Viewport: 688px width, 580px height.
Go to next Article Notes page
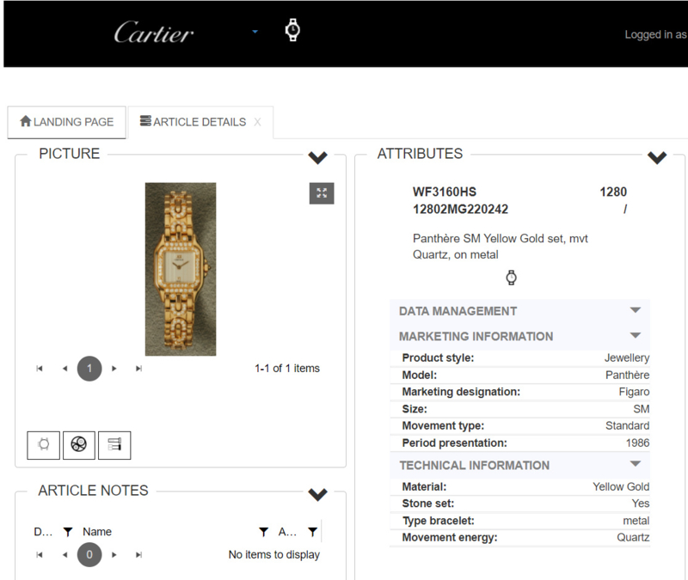click(114, 555)
